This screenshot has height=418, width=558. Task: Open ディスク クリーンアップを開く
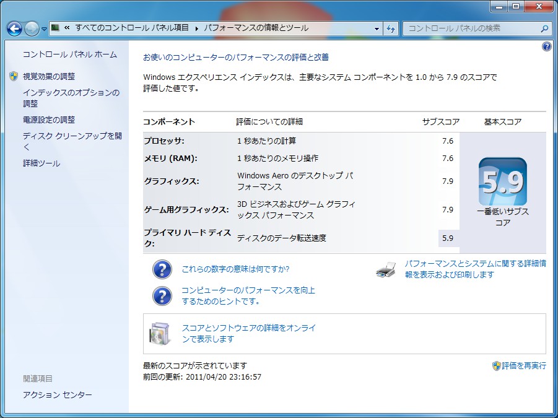pos(72,141)
